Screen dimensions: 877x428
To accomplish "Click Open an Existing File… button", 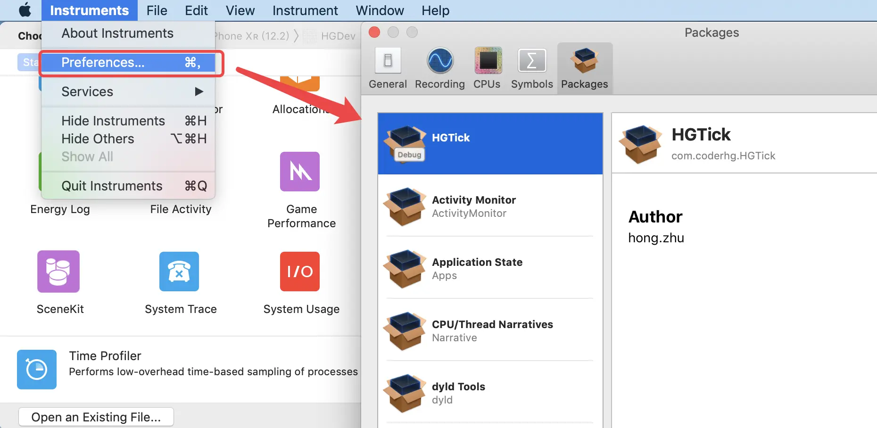I will (x=96, y=417).
